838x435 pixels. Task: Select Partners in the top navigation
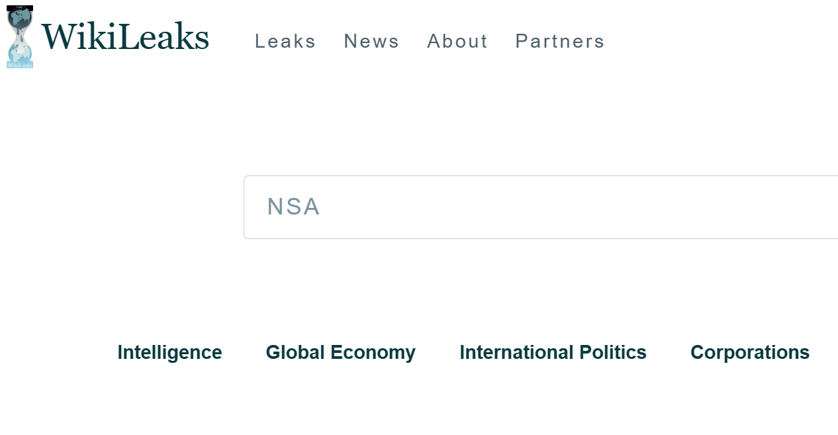click(x=560, y=41)
